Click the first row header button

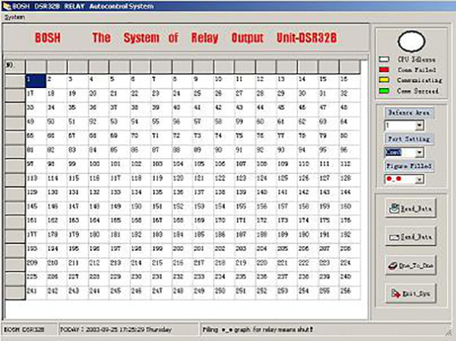click(x=15, y=81)
